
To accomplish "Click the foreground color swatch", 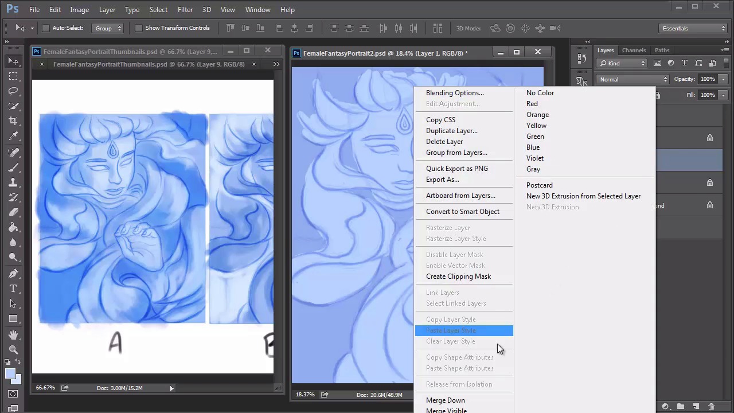I will coord(10,374).
